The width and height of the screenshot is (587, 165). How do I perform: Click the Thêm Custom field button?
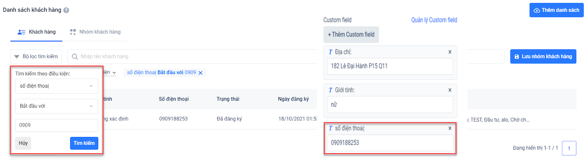click(x=351, y=35)
